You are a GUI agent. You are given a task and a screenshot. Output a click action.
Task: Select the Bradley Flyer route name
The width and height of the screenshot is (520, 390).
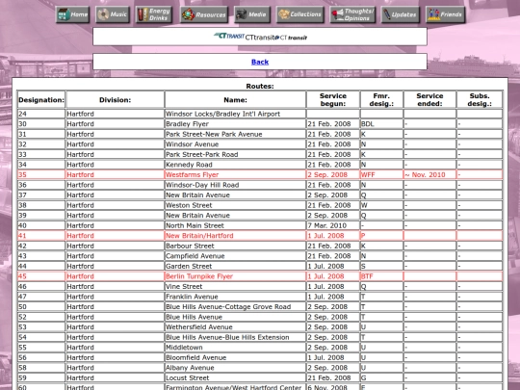[187, 124]
